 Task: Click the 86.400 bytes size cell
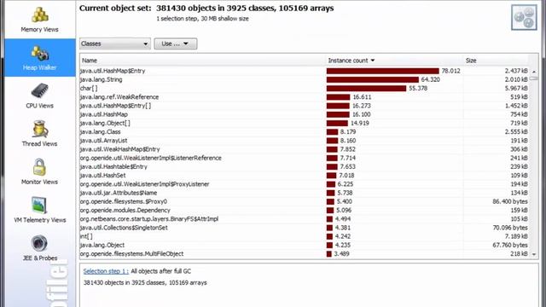pos(510,201)
